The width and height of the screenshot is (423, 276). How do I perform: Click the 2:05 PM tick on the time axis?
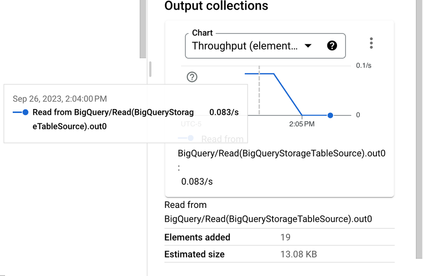click(301, 124)
